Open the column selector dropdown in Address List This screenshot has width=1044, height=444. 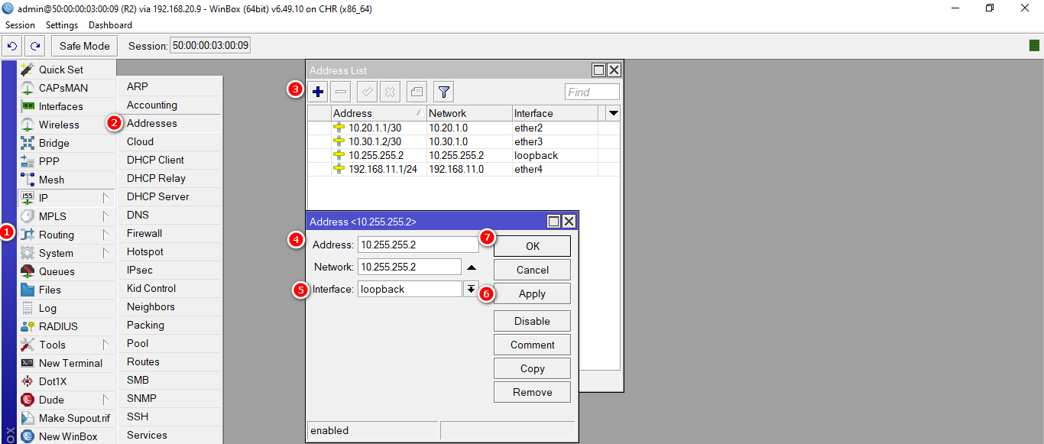[x=612, y=113]
